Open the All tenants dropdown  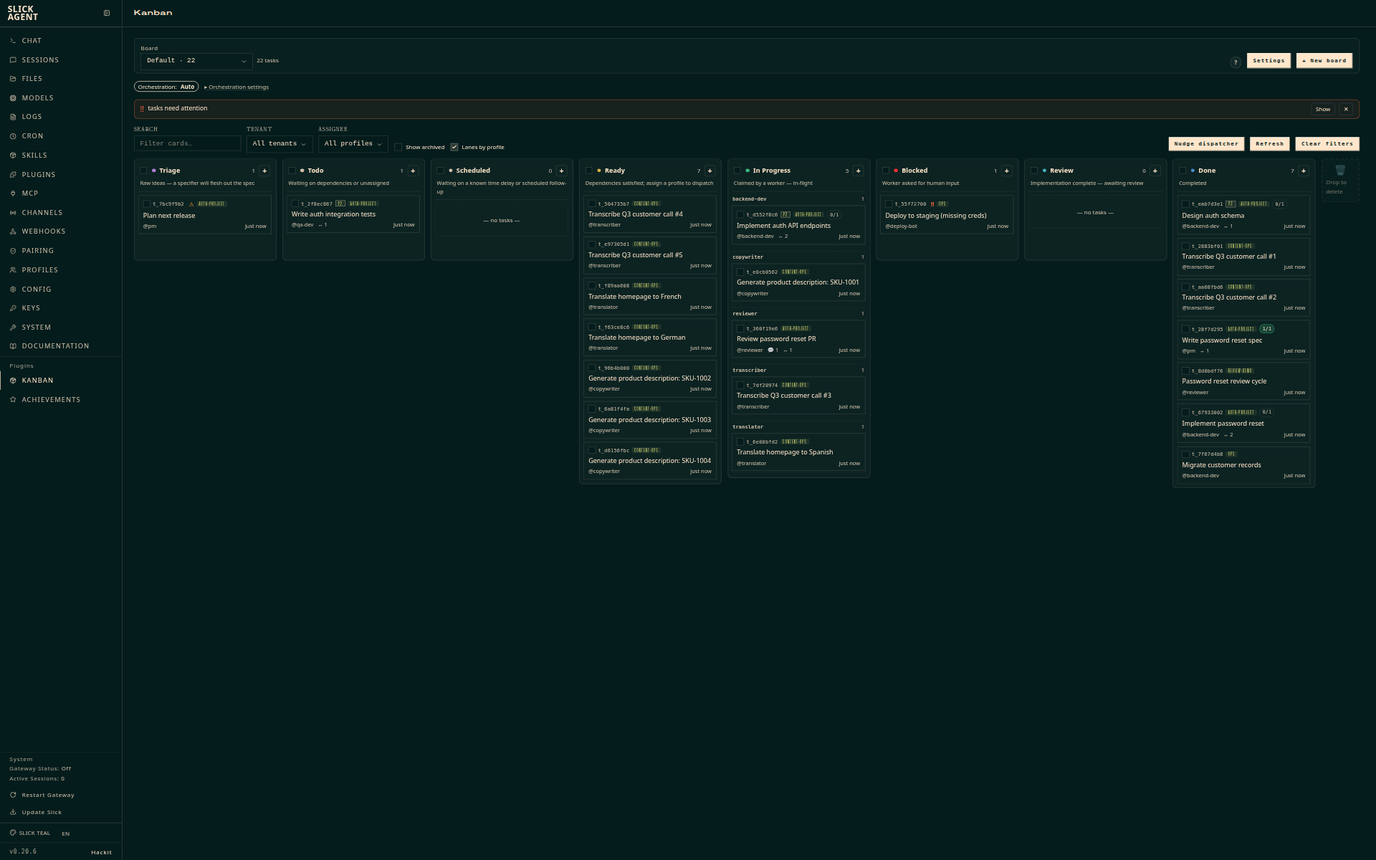(x=279, y=144)
